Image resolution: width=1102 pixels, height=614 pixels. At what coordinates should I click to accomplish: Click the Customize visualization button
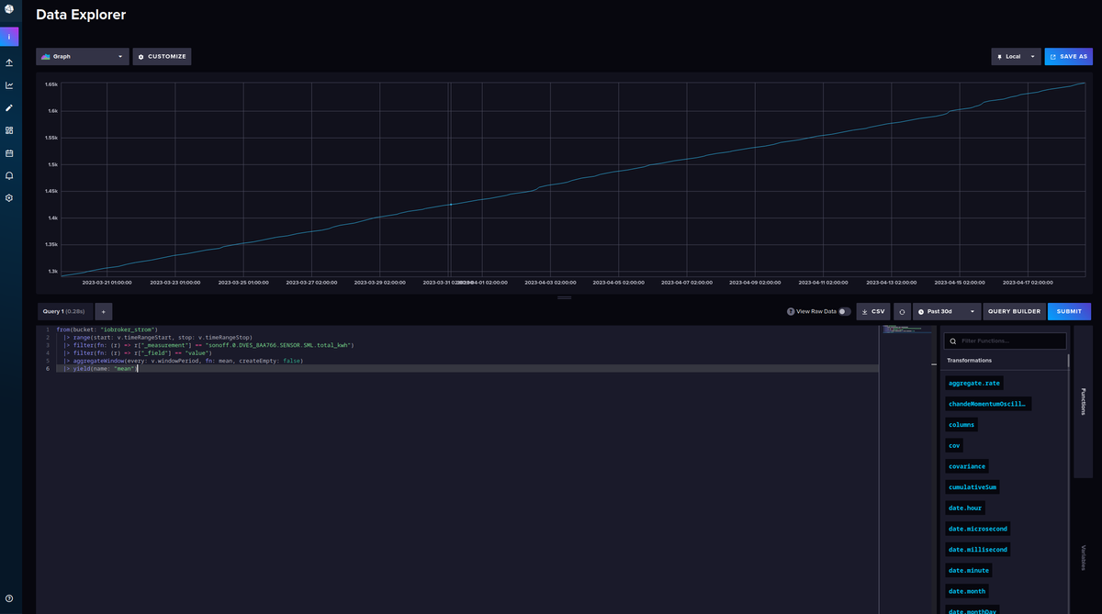[x=162, y=57]
